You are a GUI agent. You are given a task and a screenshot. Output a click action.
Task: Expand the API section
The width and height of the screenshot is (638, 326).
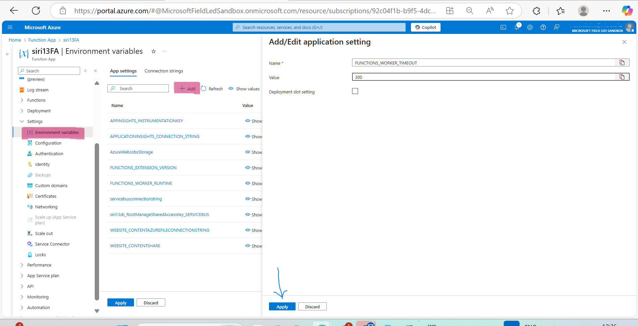tap(22, 286)
